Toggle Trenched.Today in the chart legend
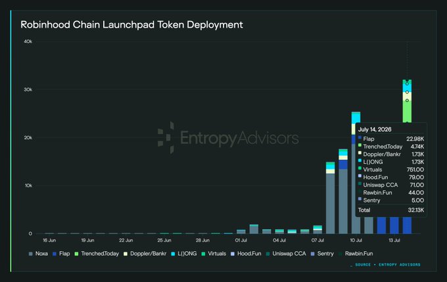The image size is (447, 282). click(97, 254)
